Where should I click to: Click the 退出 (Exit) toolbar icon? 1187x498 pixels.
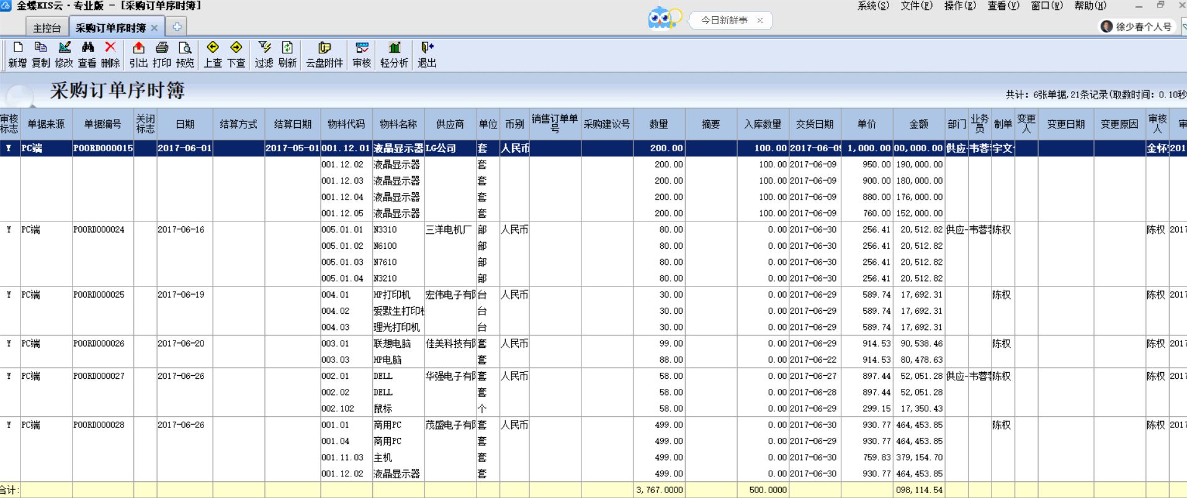click(x=427, y=55)
